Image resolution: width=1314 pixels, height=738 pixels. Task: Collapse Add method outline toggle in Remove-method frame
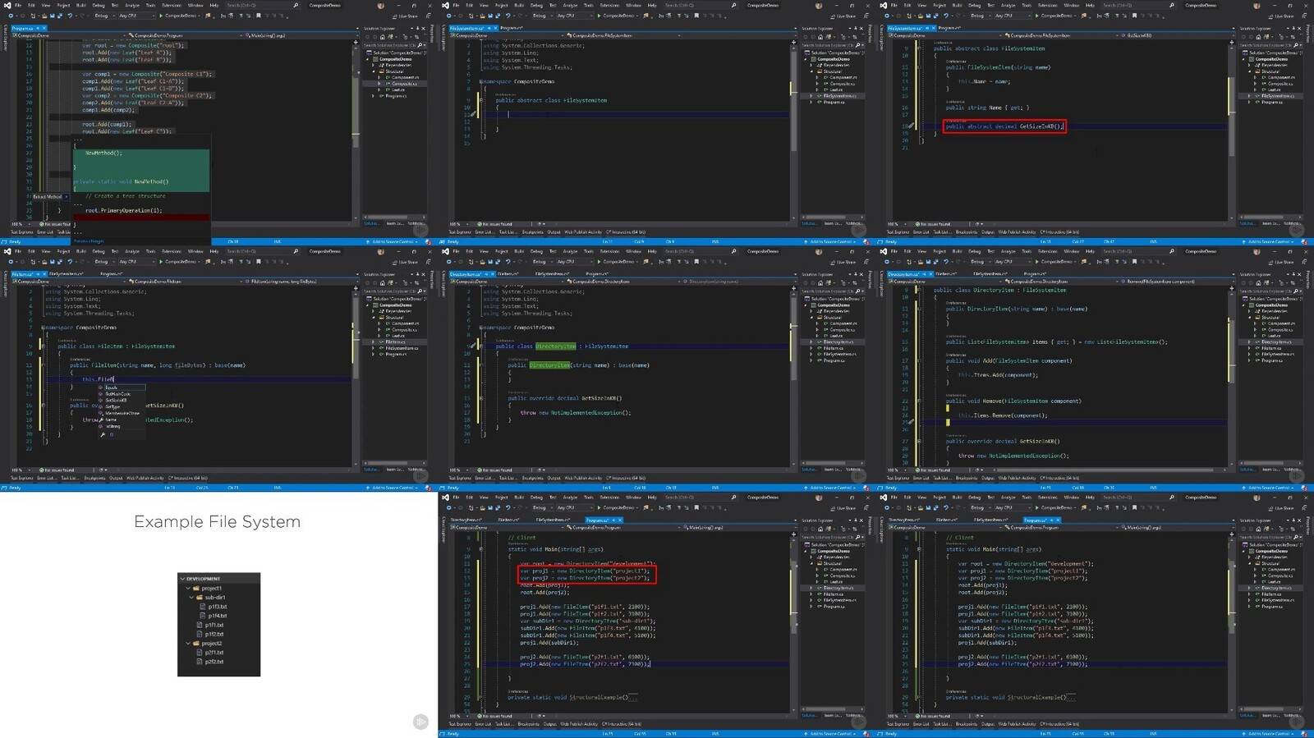click(919, 361)
